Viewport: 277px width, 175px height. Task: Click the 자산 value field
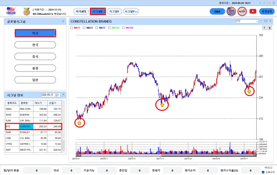[71, 170]
